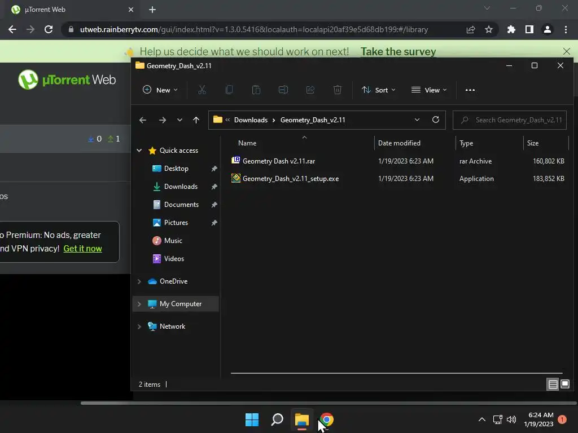
Task: Open the clock and date panel
Action: 538,419
